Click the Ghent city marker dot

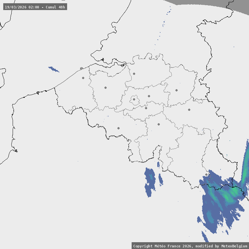click(x=105, y=88)
